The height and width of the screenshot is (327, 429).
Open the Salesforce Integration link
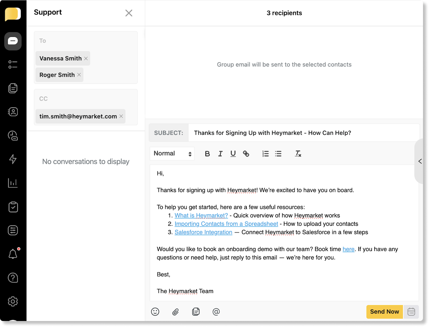point(203,232)
